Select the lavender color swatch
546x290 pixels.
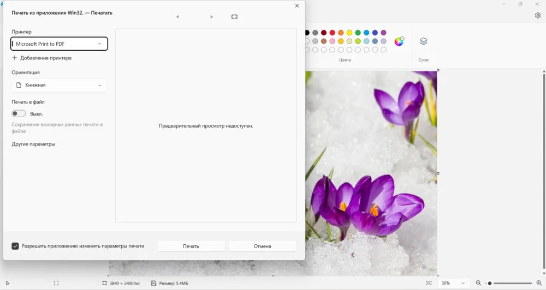383,41
